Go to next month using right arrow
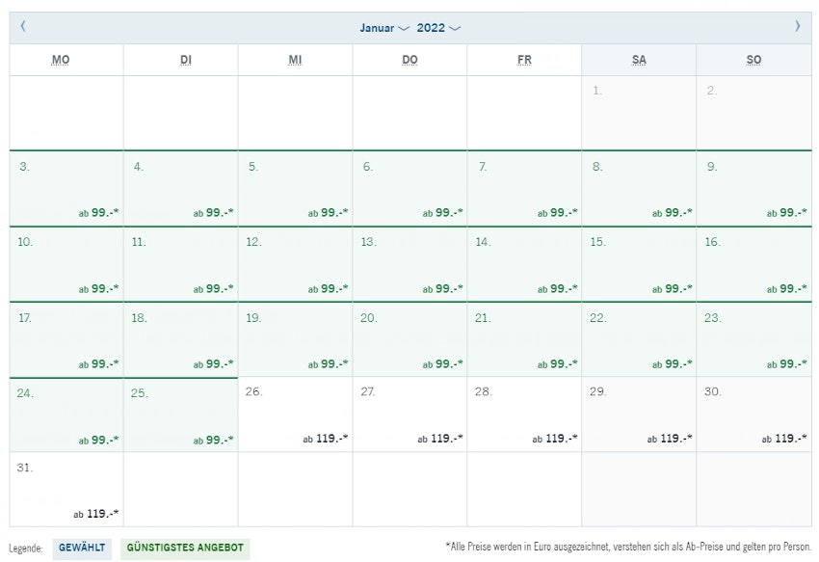 coord(797,27)
